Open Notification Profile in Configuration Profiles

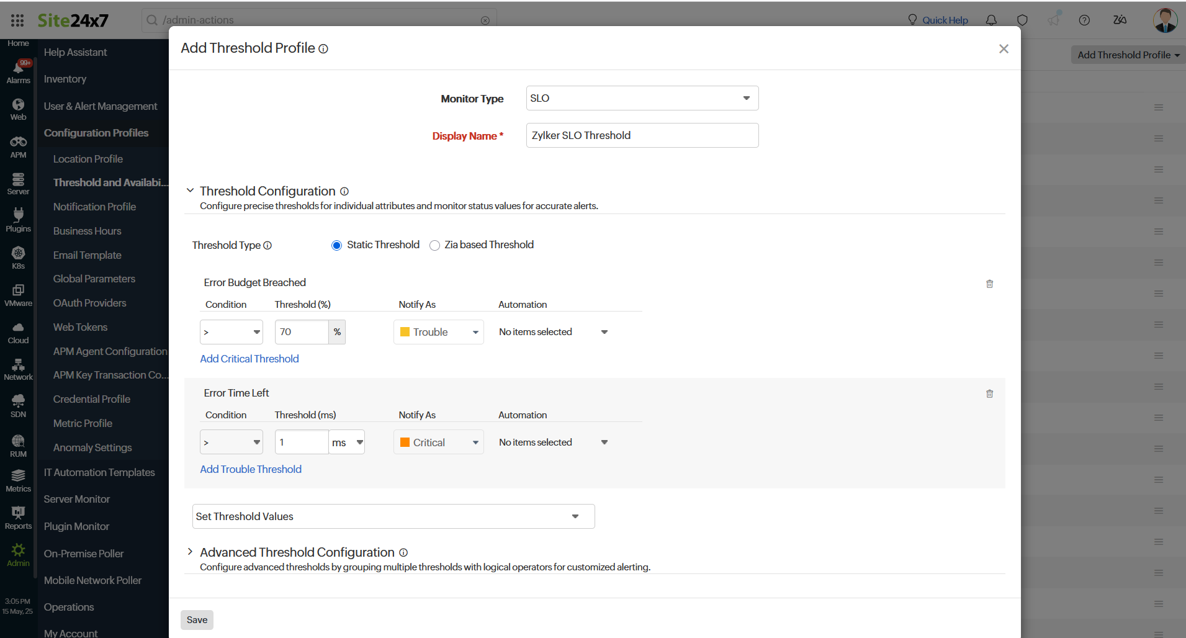94,207
